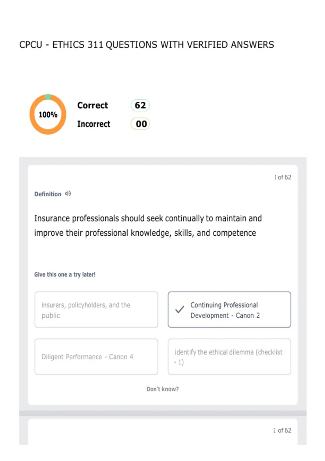Click the orange 100% progress ring
Screen dimensions: 325x461
click(x=48, y=114)
